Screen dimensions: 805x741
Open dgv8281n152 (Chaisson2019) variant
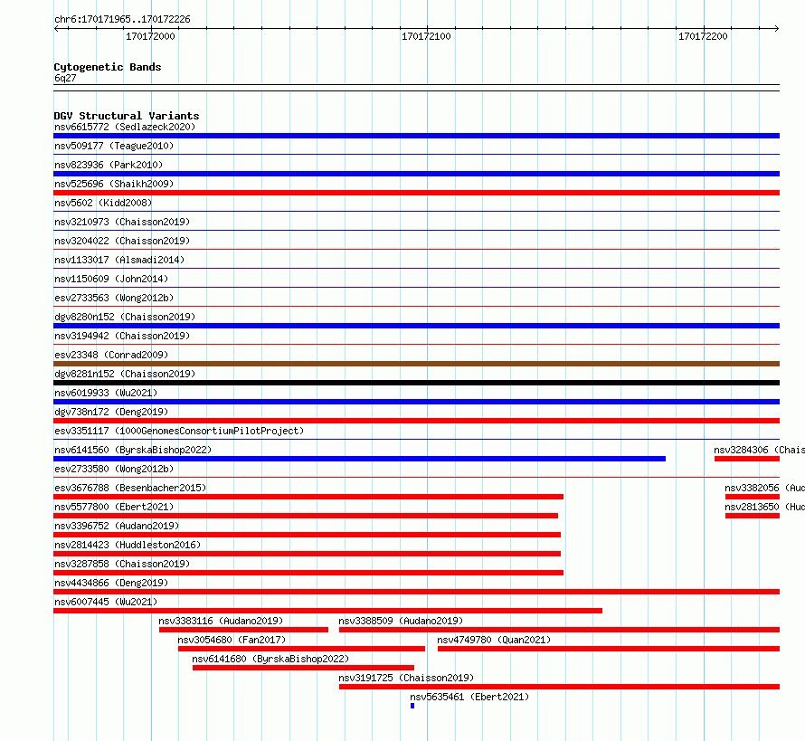125,374
